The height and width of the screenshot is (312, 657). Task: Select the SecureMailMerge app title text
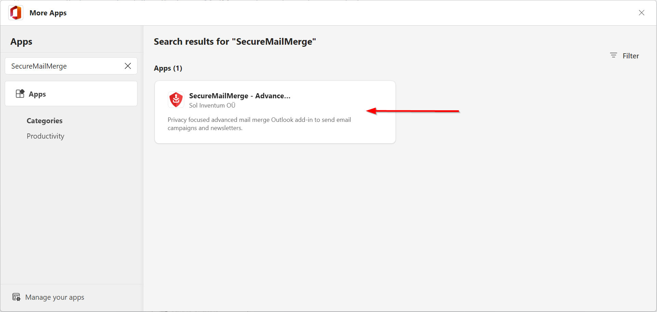coord(239,96)
